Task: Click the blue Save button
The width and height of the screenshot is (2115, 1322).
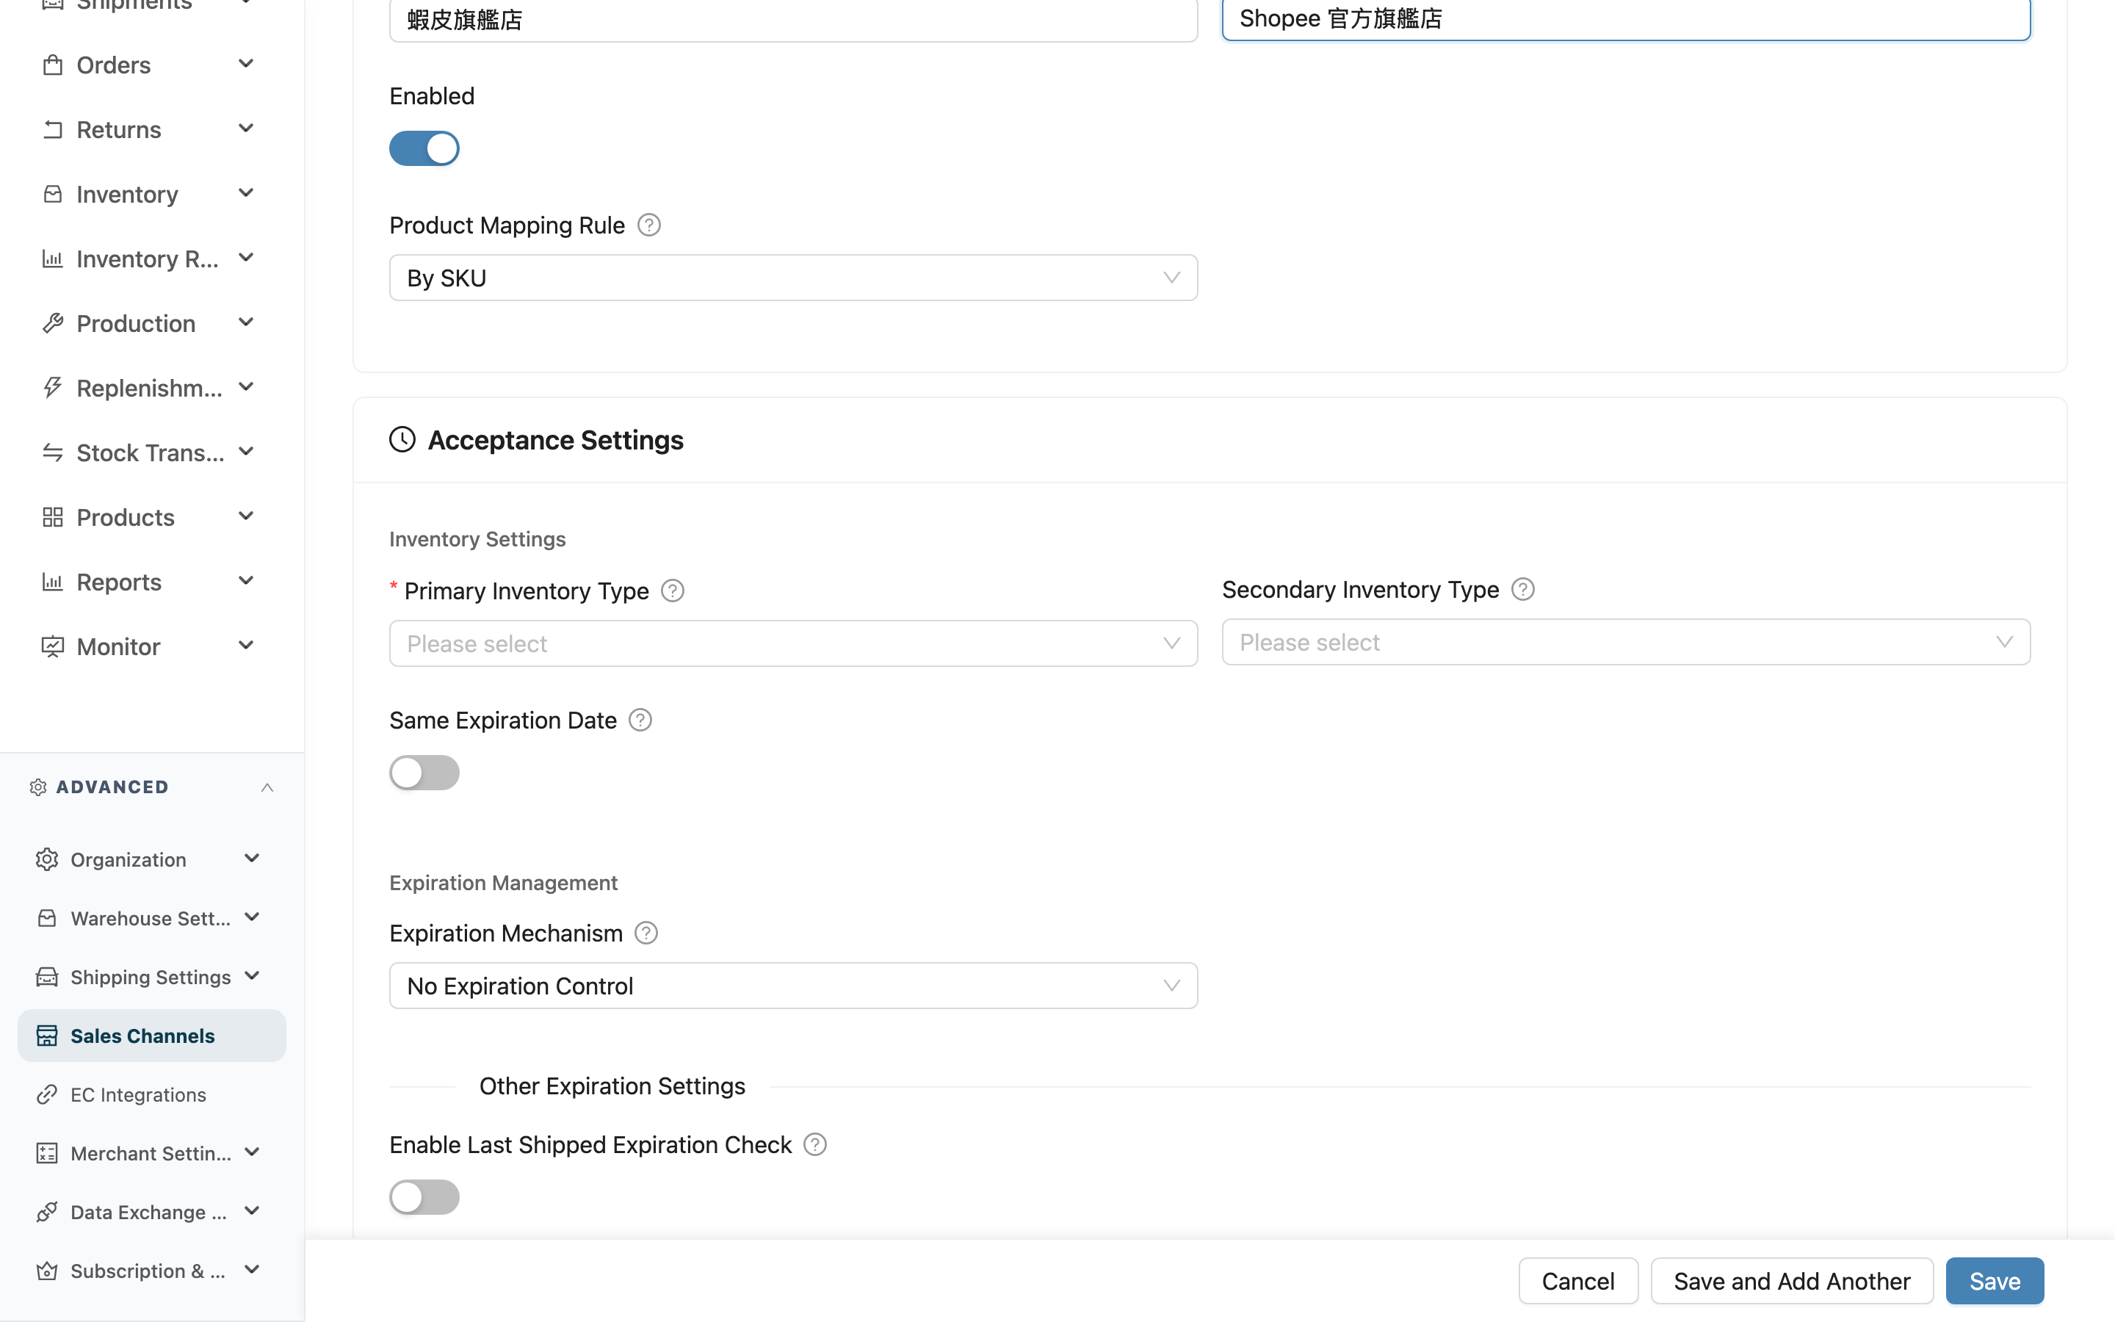Action: 1995,1281
